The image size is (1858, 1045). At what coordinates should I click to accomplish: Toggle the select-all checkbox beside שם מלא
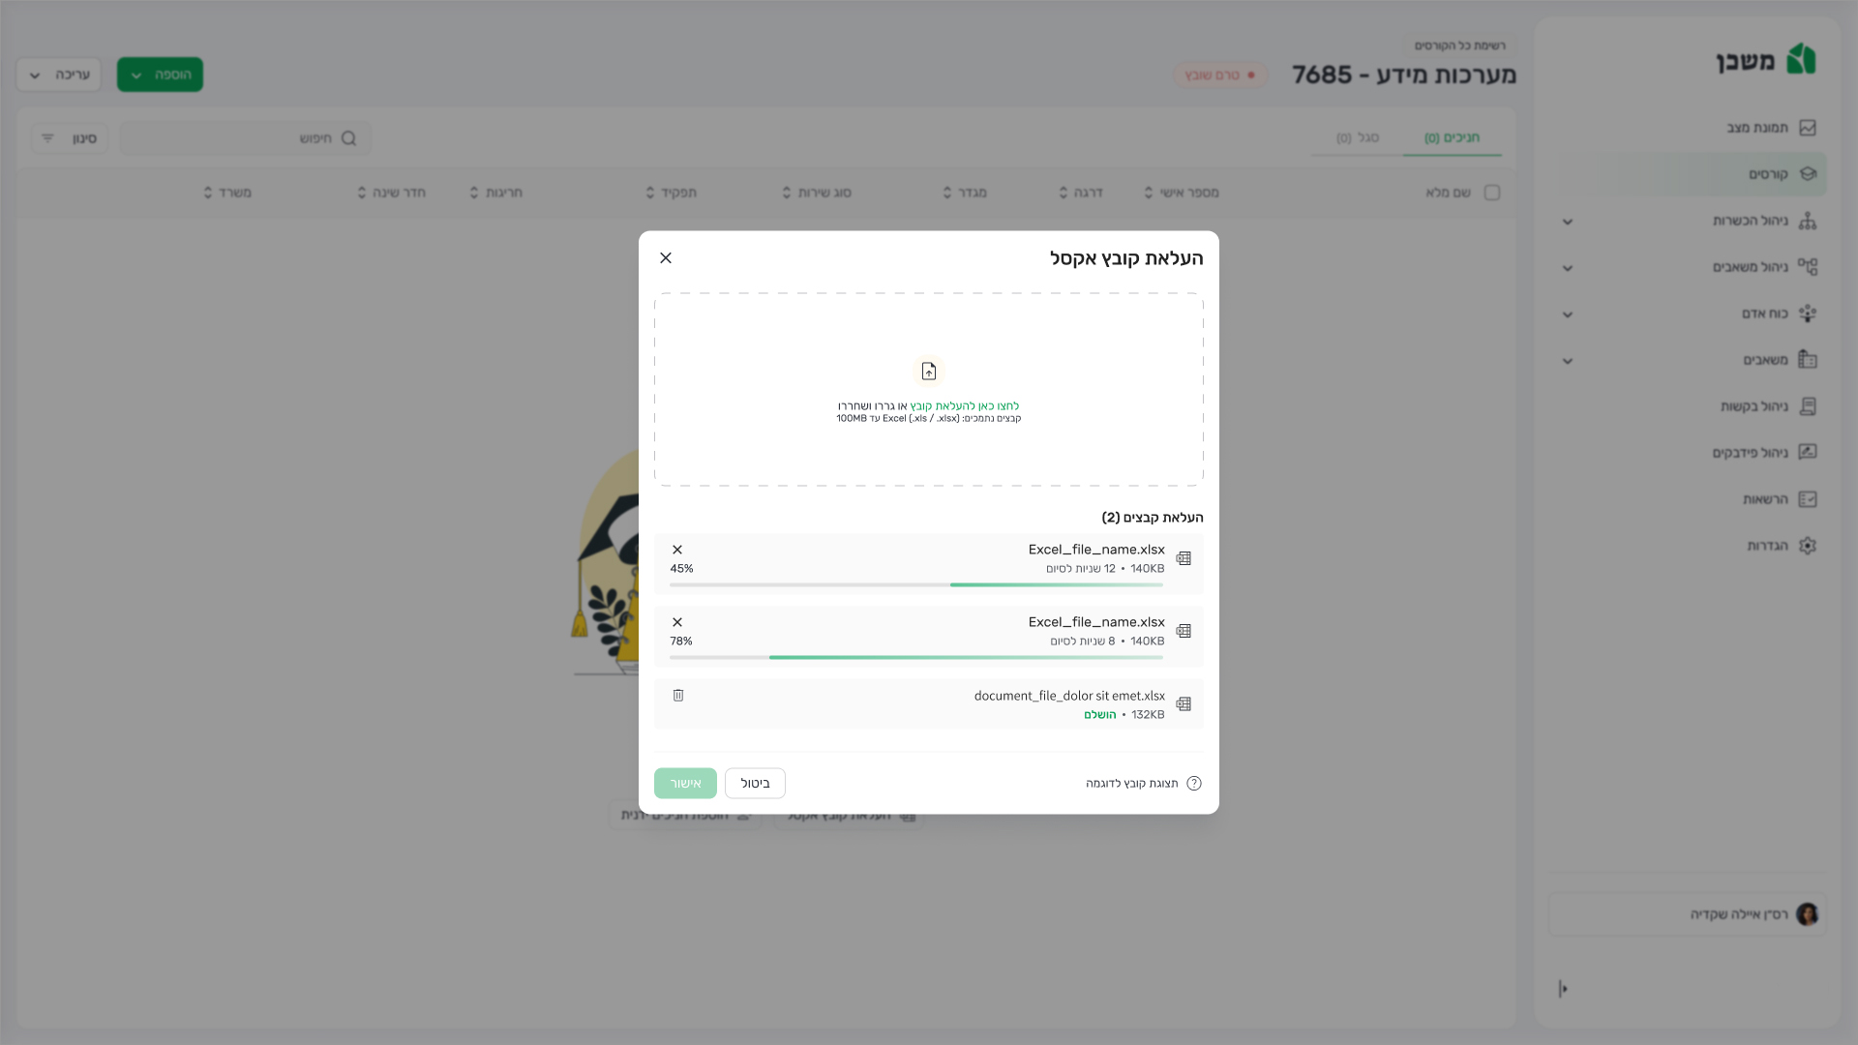[x=1492, y=193]
